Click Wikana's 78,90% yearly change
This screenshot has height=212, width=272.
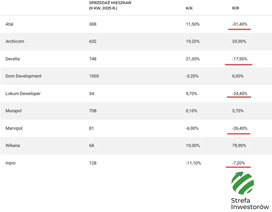coord(239,145)
